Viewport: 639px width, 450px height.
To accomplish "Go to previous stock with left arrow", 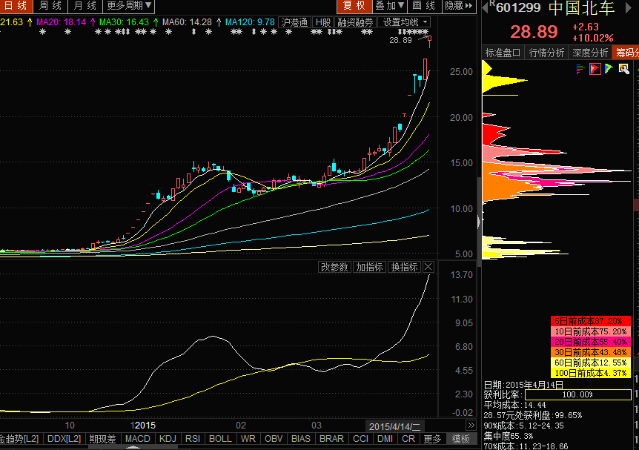I will tap(485, 7).
